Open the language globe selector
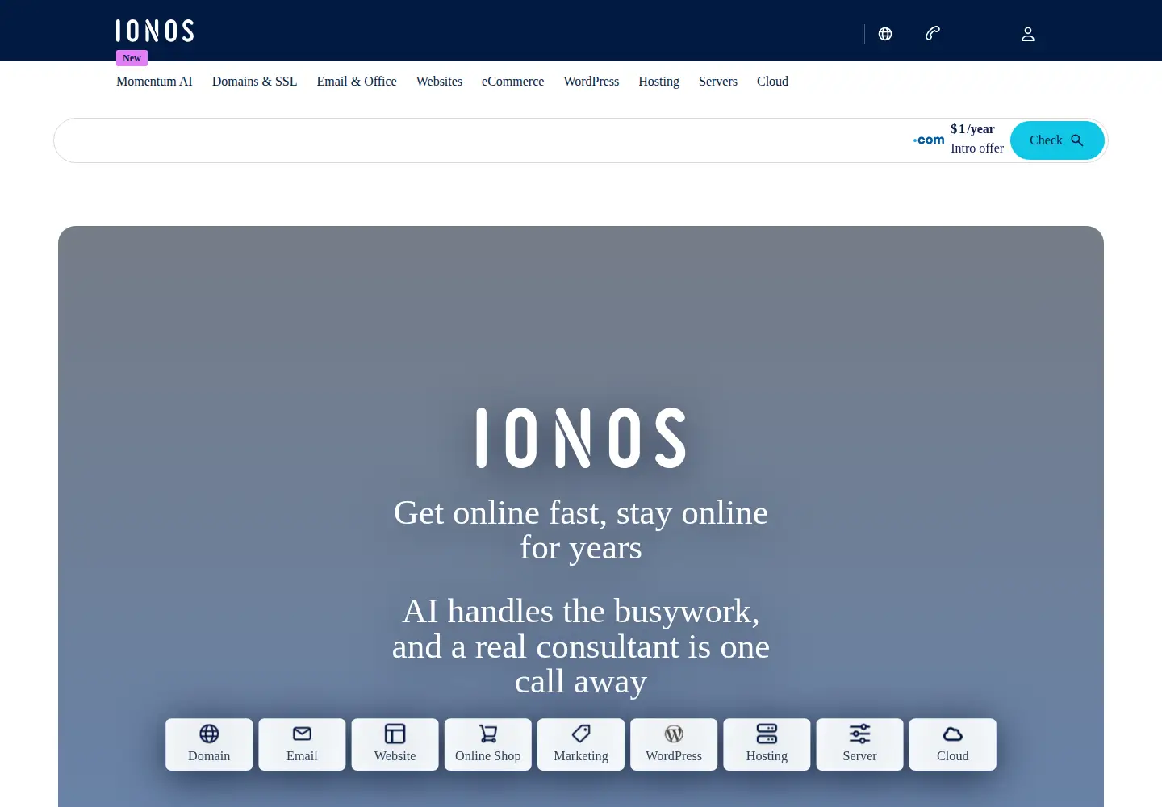This screenshot has height=807, width=1162. point(885,34)
